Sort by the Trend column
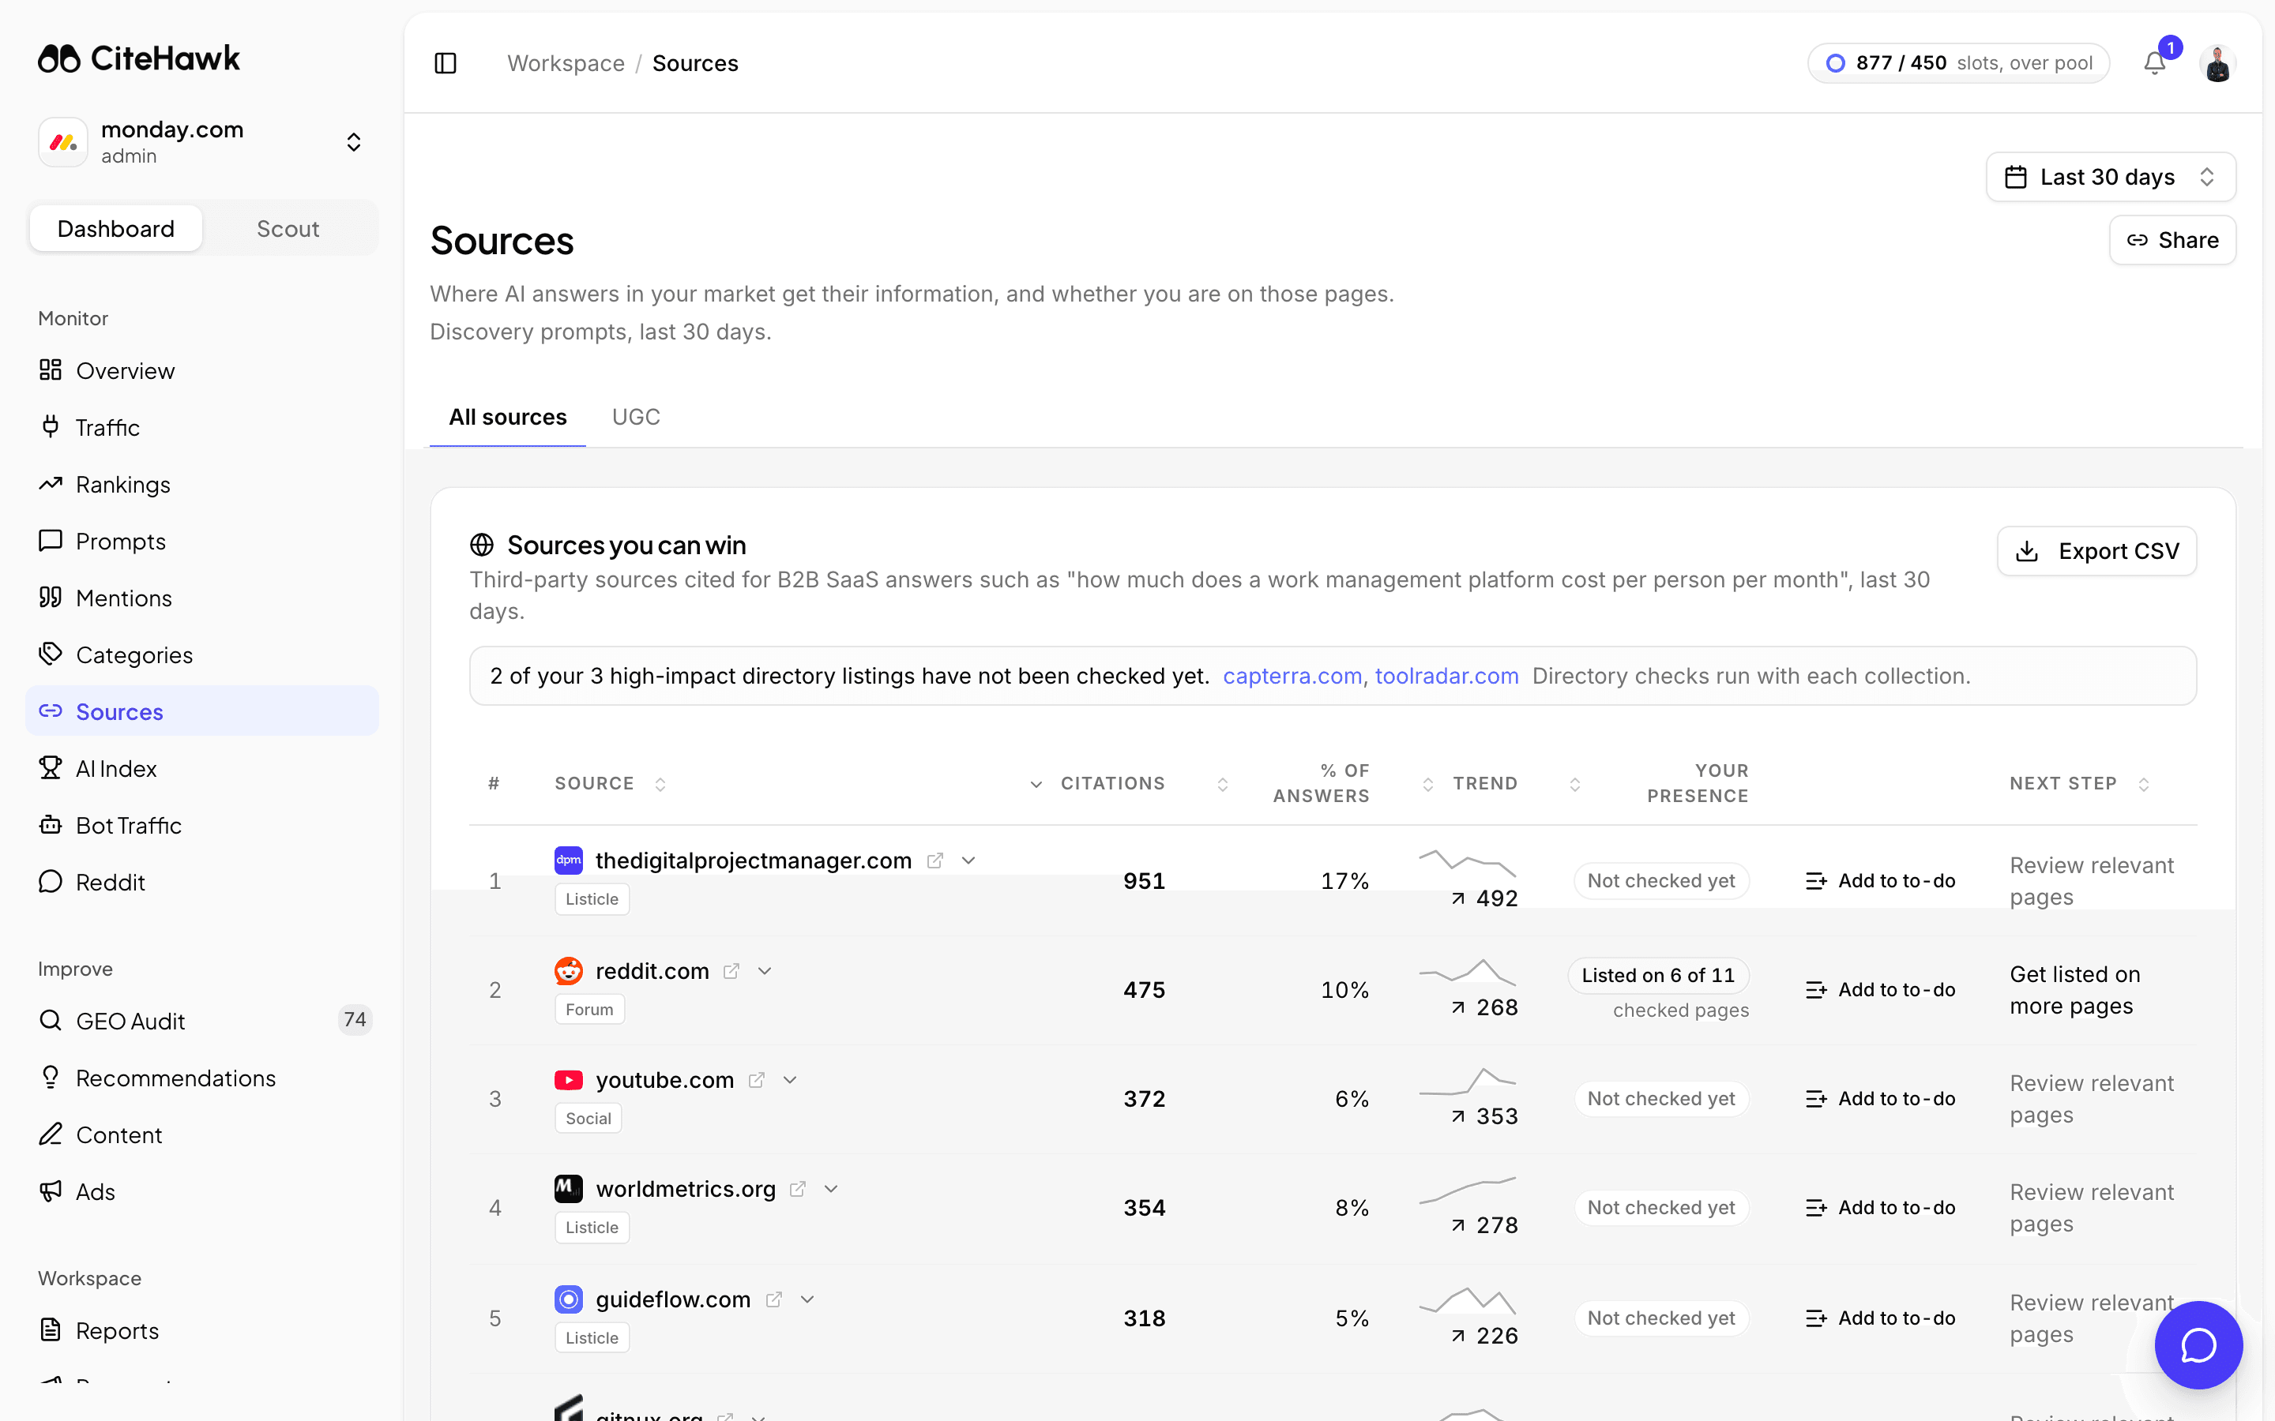The width and height of the screenshot is (2275, 1421). [1470, 784]
